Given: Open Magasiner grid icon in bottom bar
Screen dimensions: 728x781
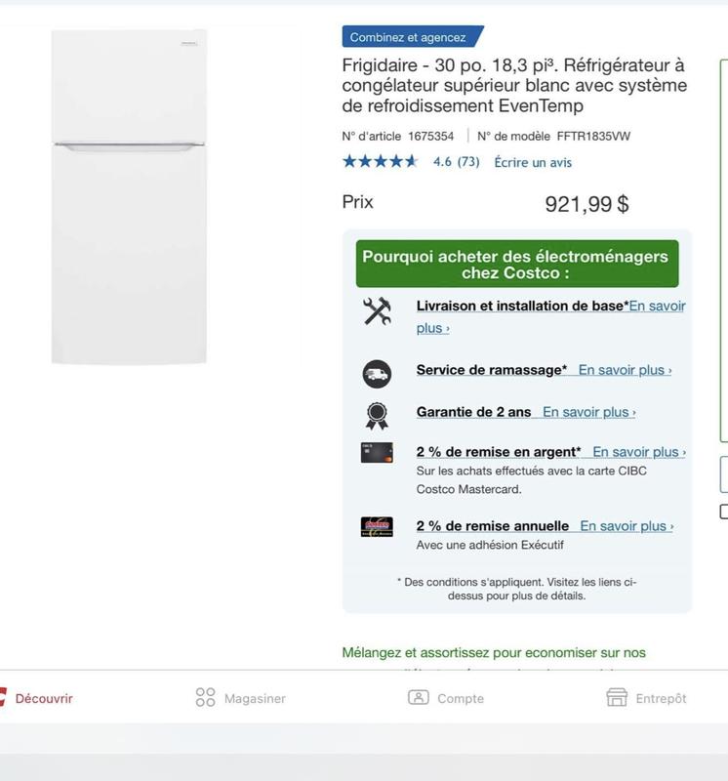Looking at the screenshot, I should click(x=205, y=697).
